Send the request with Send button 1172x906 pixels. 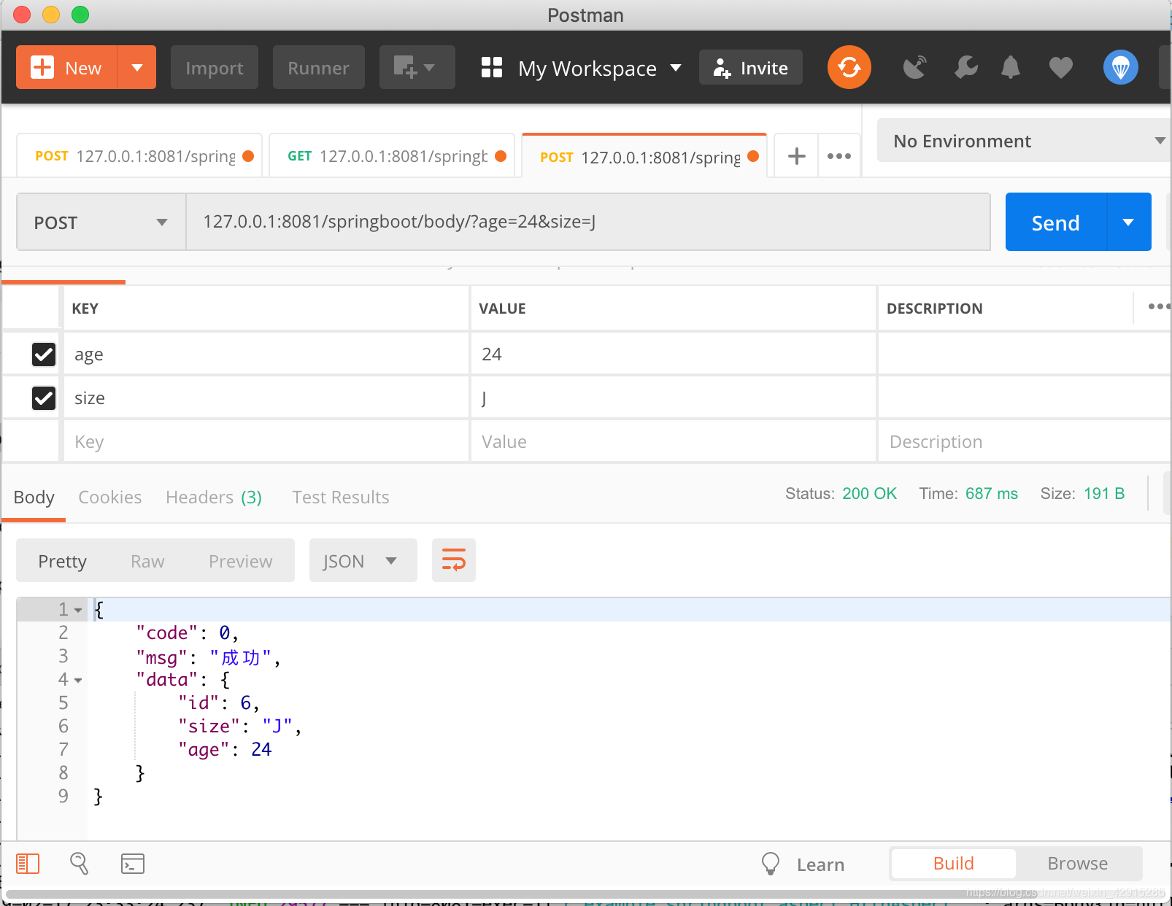click(1056, 222)
